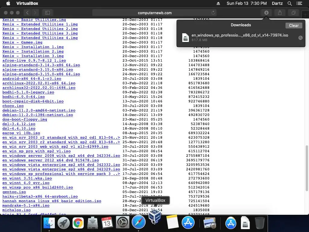
Task: Download gentoo.iso
Action: click(x=14, y=192)
